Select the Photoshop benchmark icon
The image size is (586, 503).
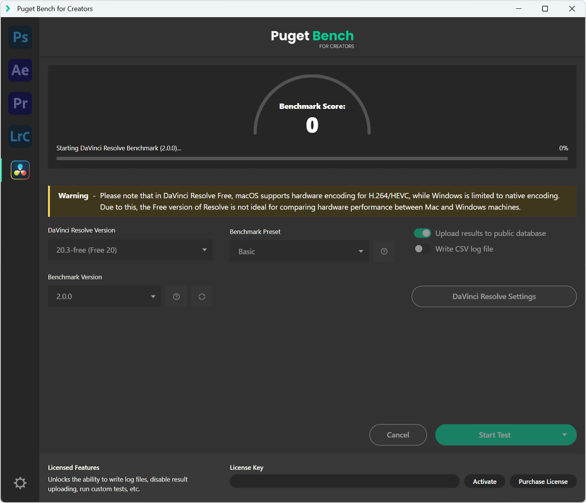20,37
